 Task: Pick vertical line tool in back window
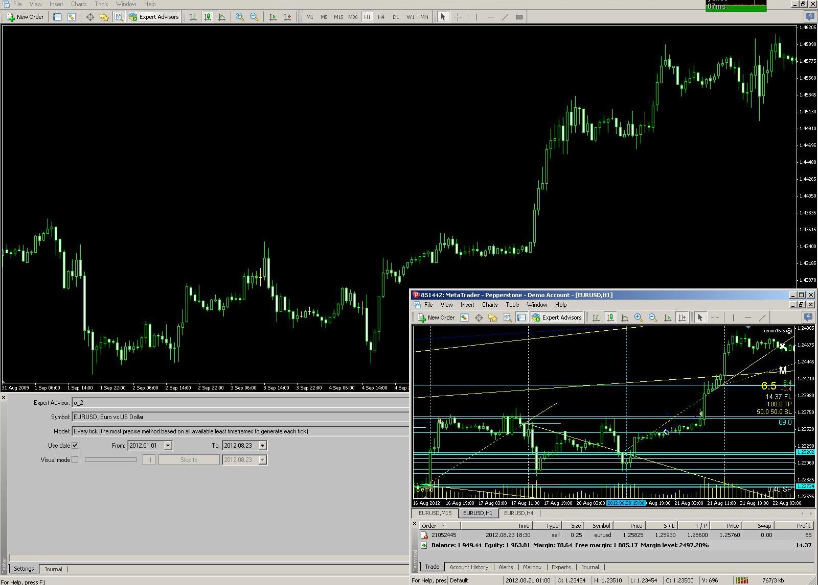pos(476,17)
